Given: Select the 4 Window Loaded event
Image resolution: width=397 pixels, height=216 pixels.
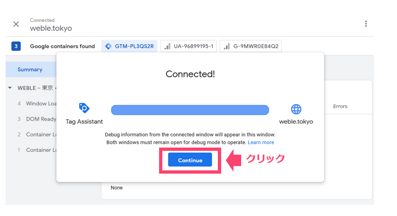Looking at the screenshot, I should 37,104.
